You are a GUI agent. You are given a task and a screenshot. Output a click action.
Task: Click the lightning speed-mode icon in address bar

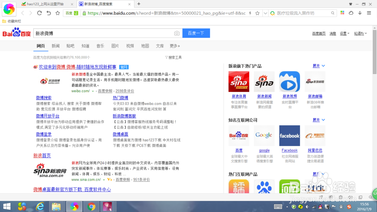click(x=250, y=13)
